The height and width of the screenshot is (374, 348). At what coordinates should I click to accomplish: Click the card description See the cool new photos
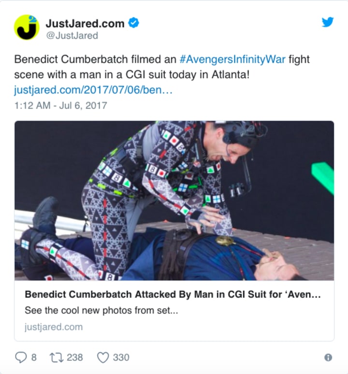[101, 310]
